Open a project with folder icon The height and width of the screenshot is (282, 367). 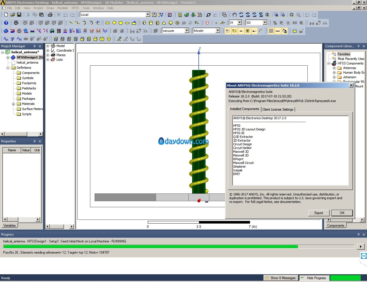click(x=13, y=15)
